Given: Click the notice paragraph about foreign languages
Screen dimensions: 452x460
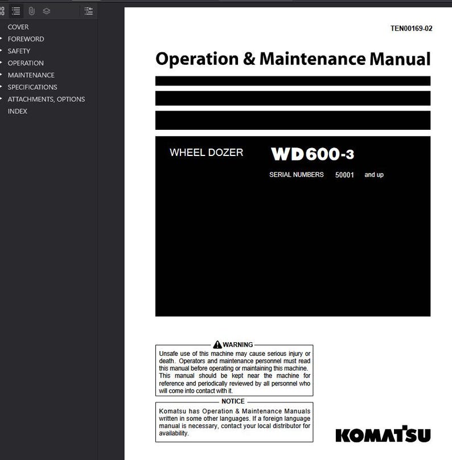Looking at the screenshot, I should coord(235,422).
